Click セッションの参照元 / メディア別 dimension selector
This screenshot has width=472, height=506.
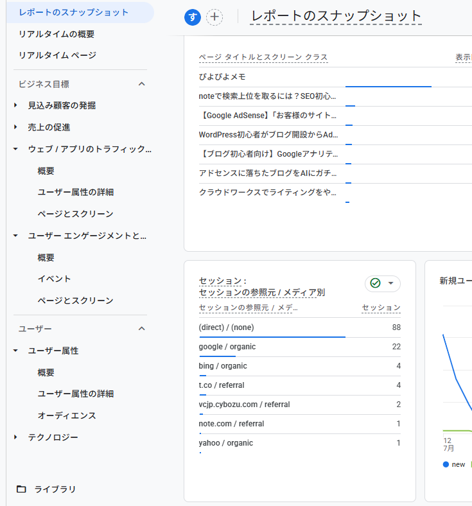point(262,292)
